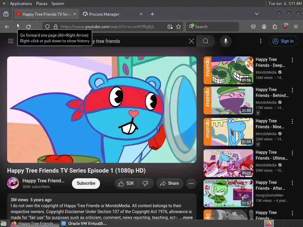Open thumbnail of Happy Tree Friends - Deep
Image resolution: width=303 pixels, height=227 pixels.
click(x=228, y=70)
